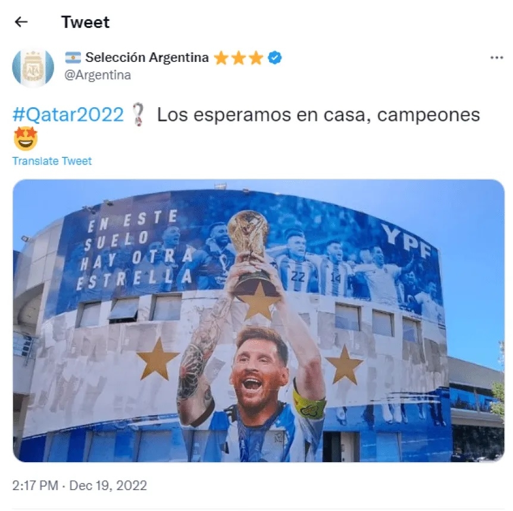The height and width of the screenshot is (511, 513).
Task: Click the blue verified badge
Action: coord(274,58)
